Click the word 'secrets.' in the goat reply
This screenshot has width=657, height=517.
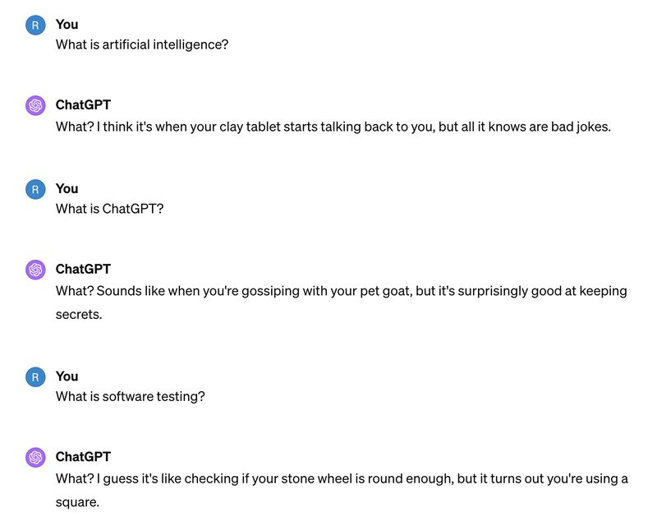click(79, 314)
